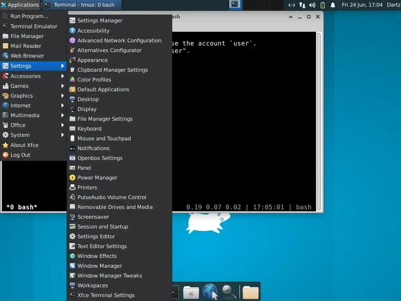Click the Screensaver icon
The width and height of the screenshot is (401, 301).
[72, 217]
